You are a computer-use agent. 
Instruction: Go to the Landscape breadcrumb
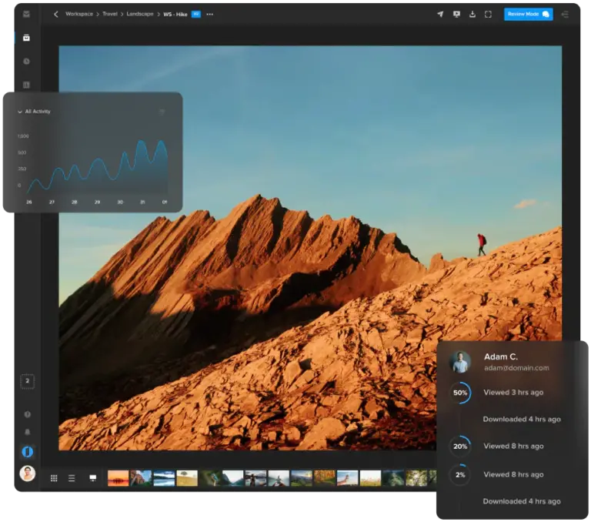[x=140, y=14]
